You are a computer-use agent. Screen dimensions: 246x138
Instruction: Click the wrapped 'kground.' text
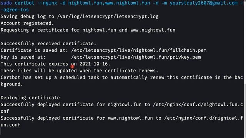tap(12, 84)
